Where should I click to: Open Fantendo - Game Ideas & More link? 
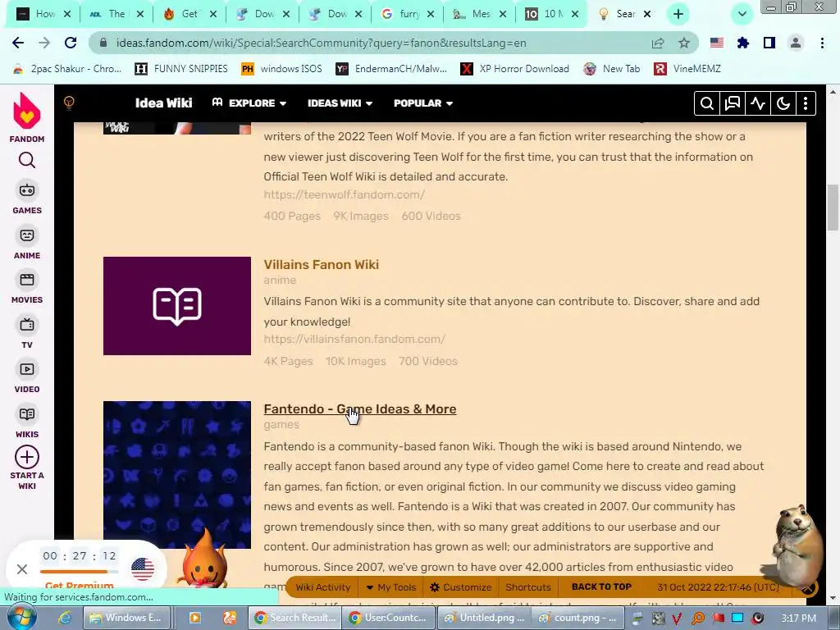pos(360,409)
